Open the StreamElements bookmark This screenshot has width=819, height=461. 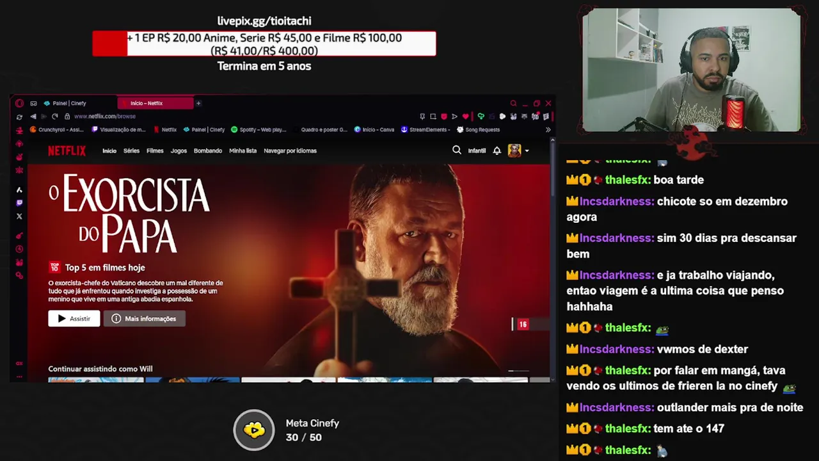(x=425, y=129)
